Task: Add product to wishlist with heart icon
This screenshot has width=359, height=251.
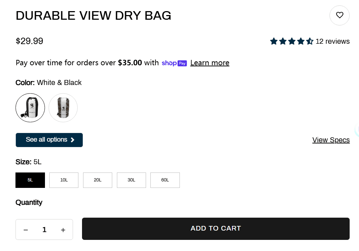Action: [x=339, y=15]
